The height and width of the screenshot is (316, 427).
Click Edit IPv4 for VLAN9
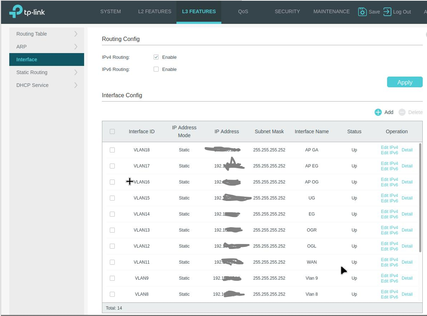click(x=390, y=275)
